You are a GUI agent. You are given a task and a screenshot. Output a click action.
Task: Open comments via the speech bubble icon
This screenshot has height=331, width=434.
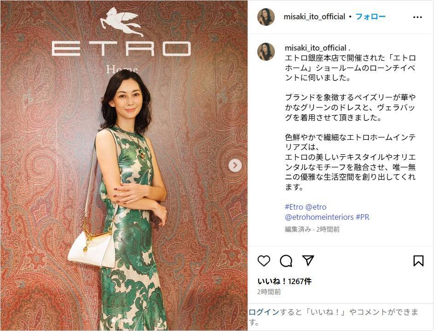coord(286,261)
